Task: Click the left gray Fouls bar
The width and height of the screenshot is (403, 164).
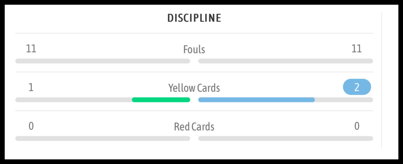Action: [x=102, y=61]
